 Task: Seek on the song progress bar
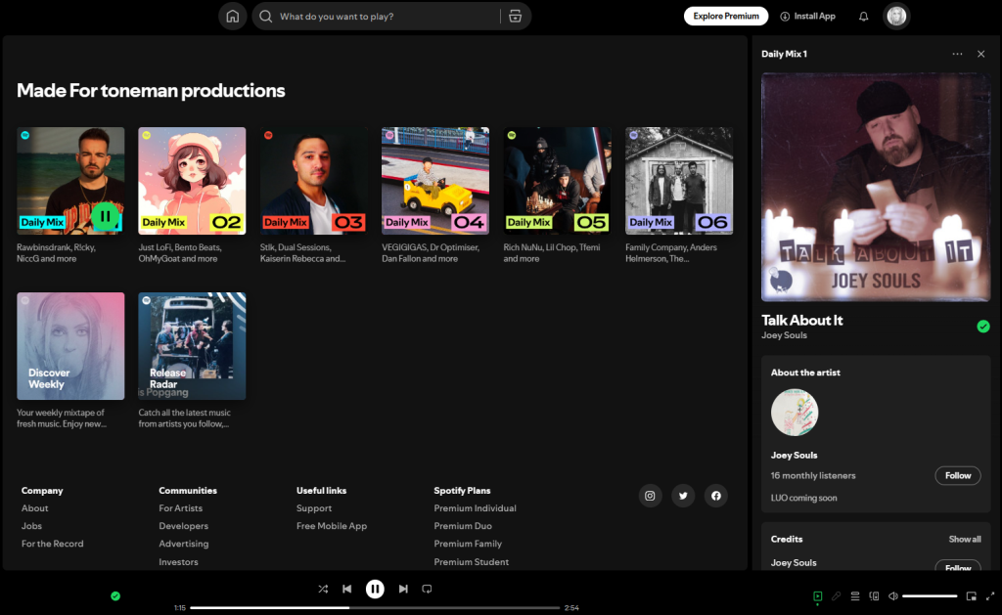[x=375, y=607]
